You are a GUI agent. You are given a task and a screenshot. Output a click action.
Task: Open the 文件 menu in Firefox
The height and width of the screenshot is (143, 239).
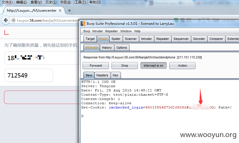coord(7,2)
